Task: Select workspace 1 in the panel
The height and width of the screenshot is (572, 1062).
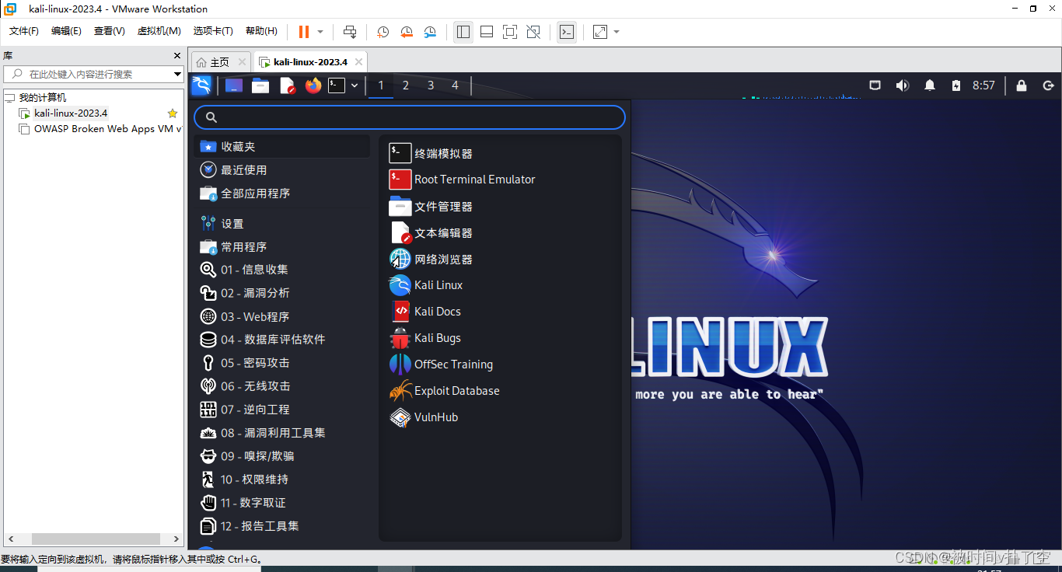Action: tap(381, 85)
